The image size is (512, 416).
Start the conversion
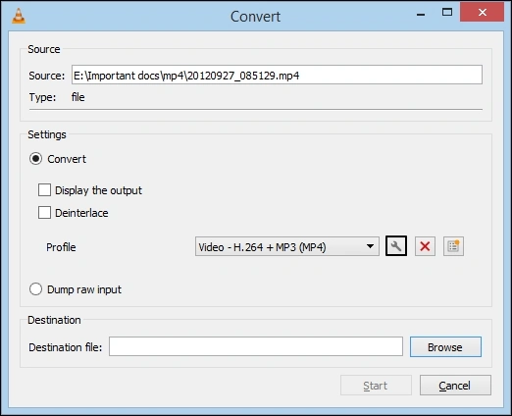pos(376,386)
